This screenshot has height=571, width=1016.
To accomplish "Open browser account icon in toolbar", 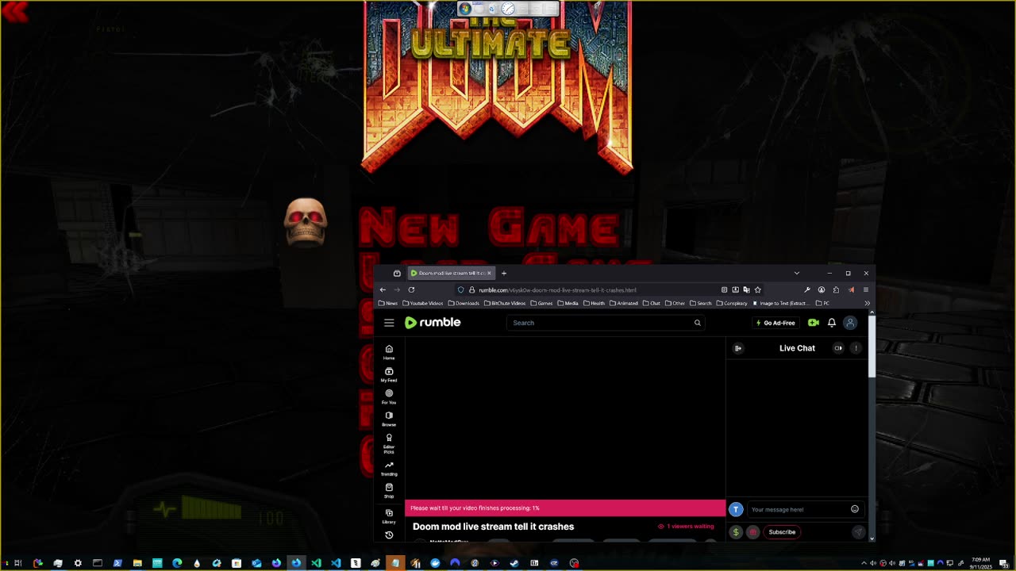I will point(822,290).
